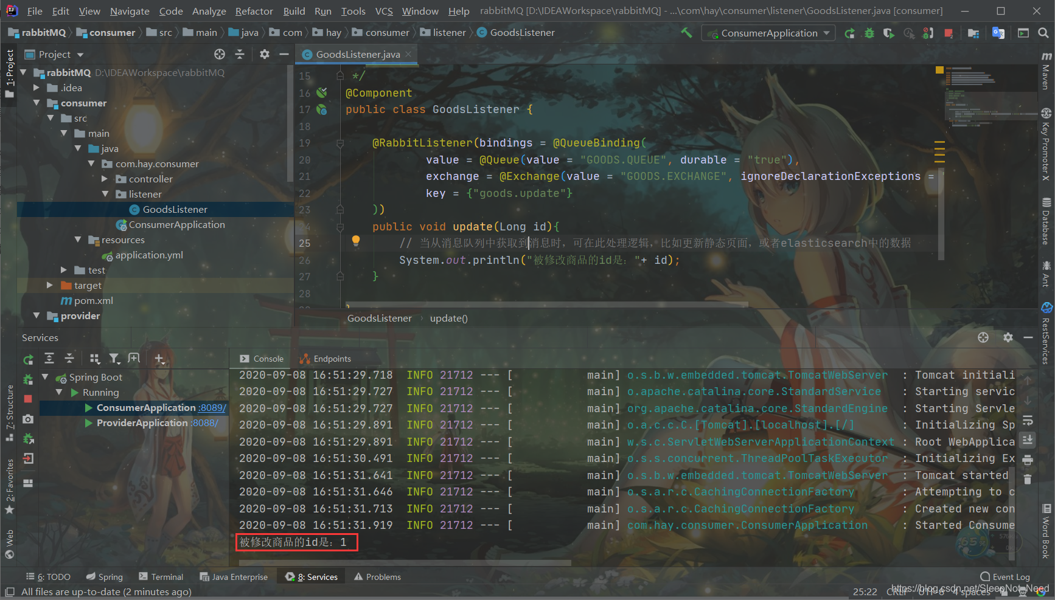
Task: Print the console output
Action: coord(1028,460)
